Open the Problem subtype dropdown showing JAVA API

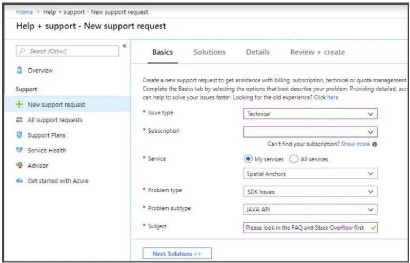point(310,209)
